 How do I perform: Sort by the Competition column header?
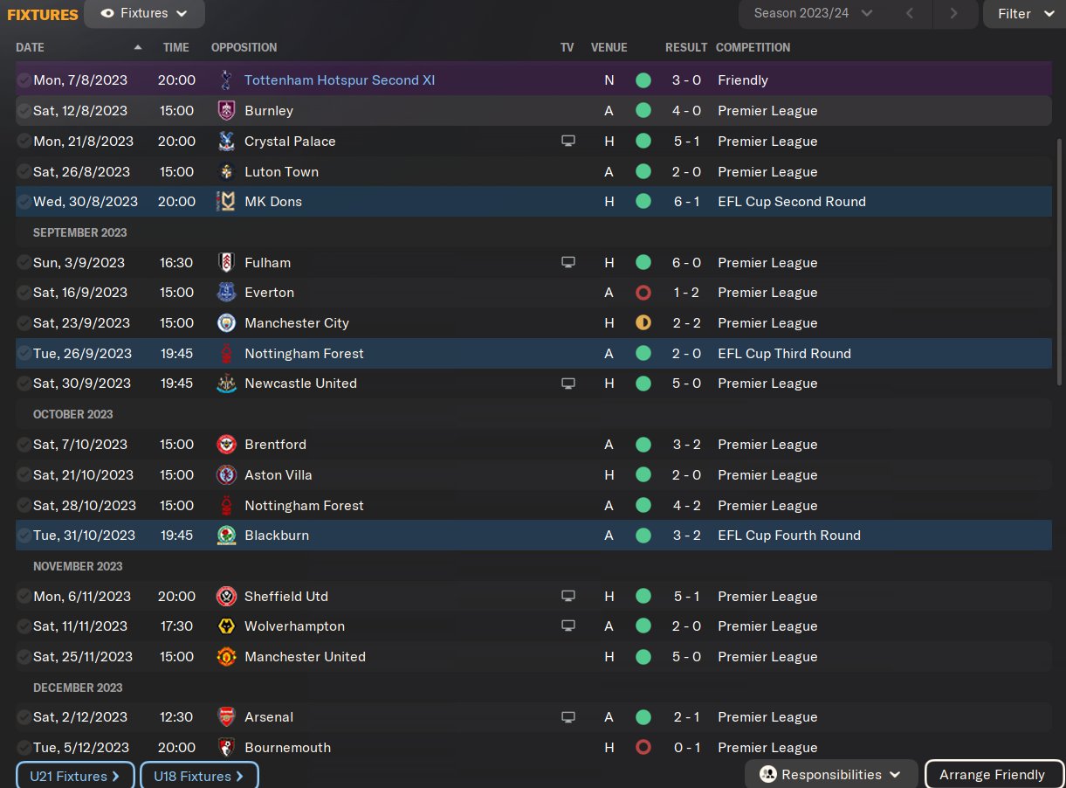pyautogui.click(x=753, y=47)
